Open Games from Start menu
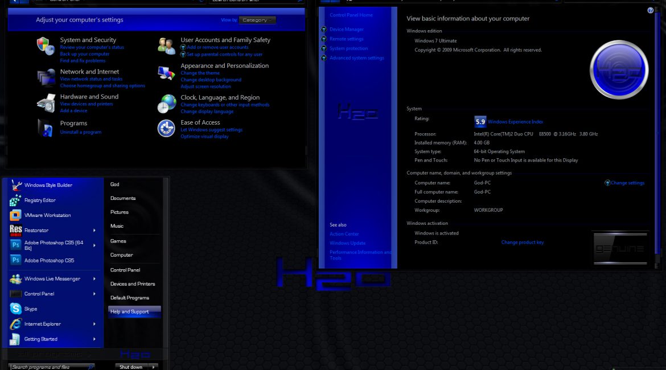Screen dimensions: 666x370 click(x=118, y=241)
